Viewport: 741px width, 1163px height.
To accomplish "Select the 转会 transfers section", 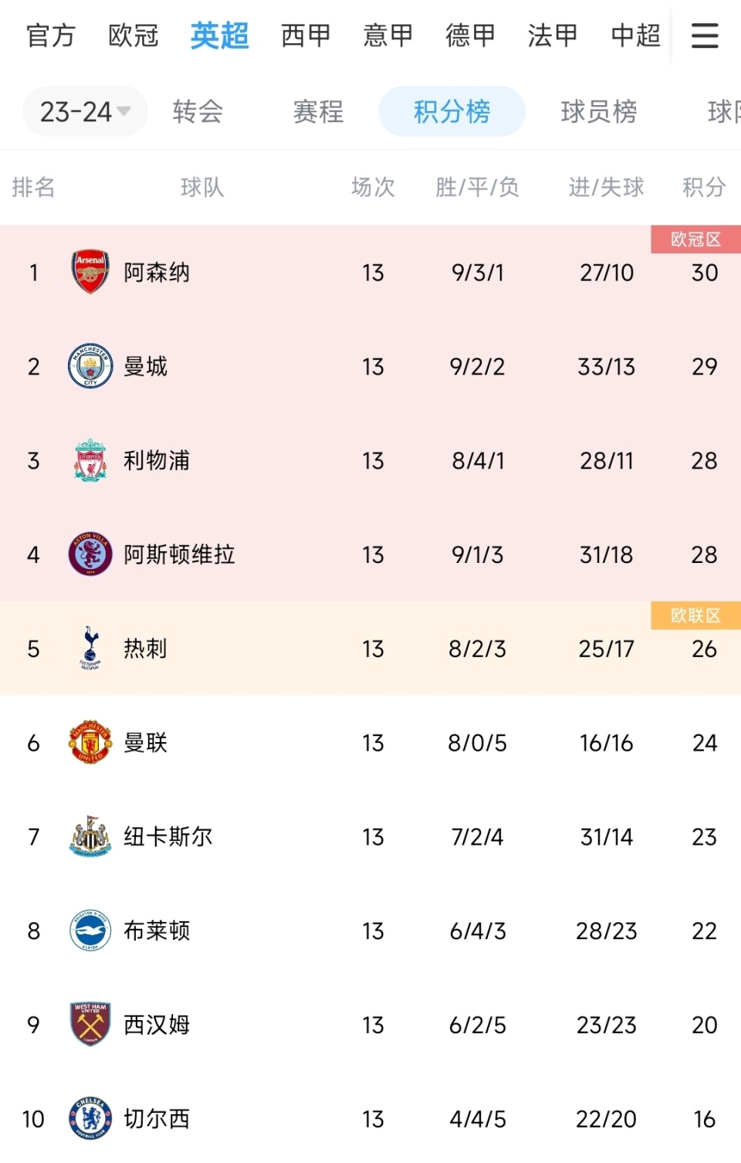I will [x=196, y=111].
